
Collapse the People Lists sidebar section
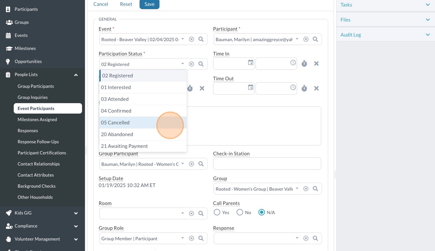tap(76, 74)
